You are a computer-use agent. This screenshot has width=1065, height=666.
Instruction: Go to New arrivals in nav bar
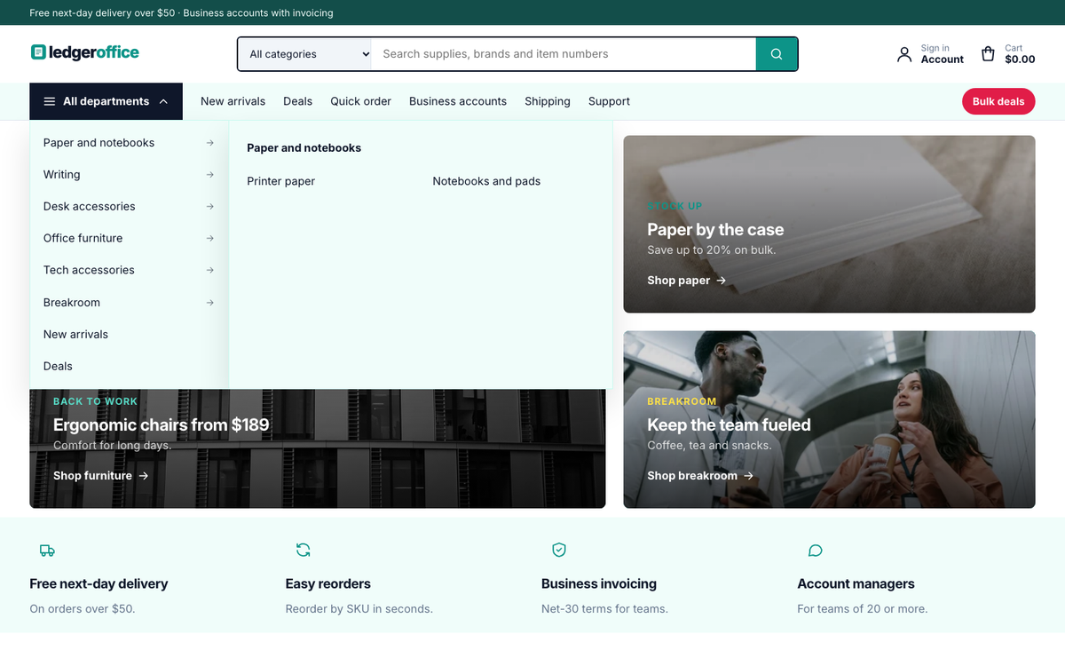tap(233, 101)
